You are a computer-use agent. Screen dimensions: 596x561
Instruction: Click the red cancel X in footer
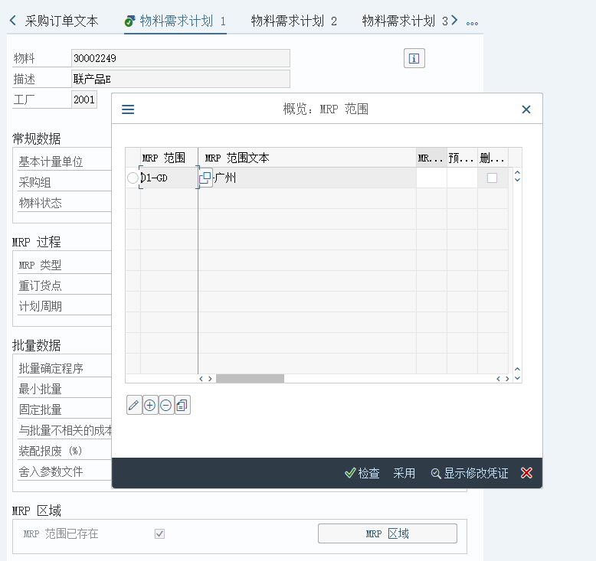click(x=526, y=473)
